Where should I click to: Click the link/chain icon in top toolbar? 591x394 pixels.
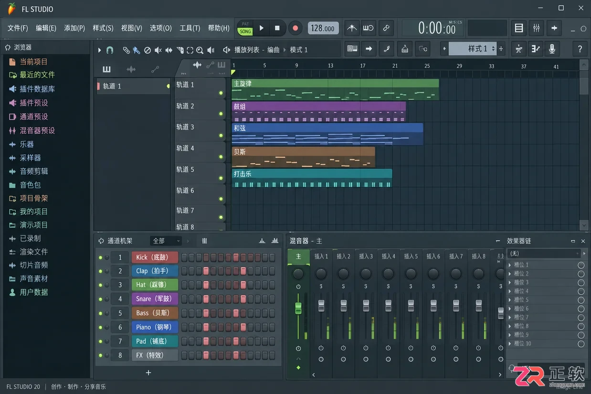[386, 28]
